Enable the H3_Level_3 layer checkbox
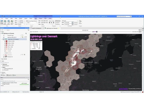The width and height of the screenshot is (144, 108). (4, 55)
